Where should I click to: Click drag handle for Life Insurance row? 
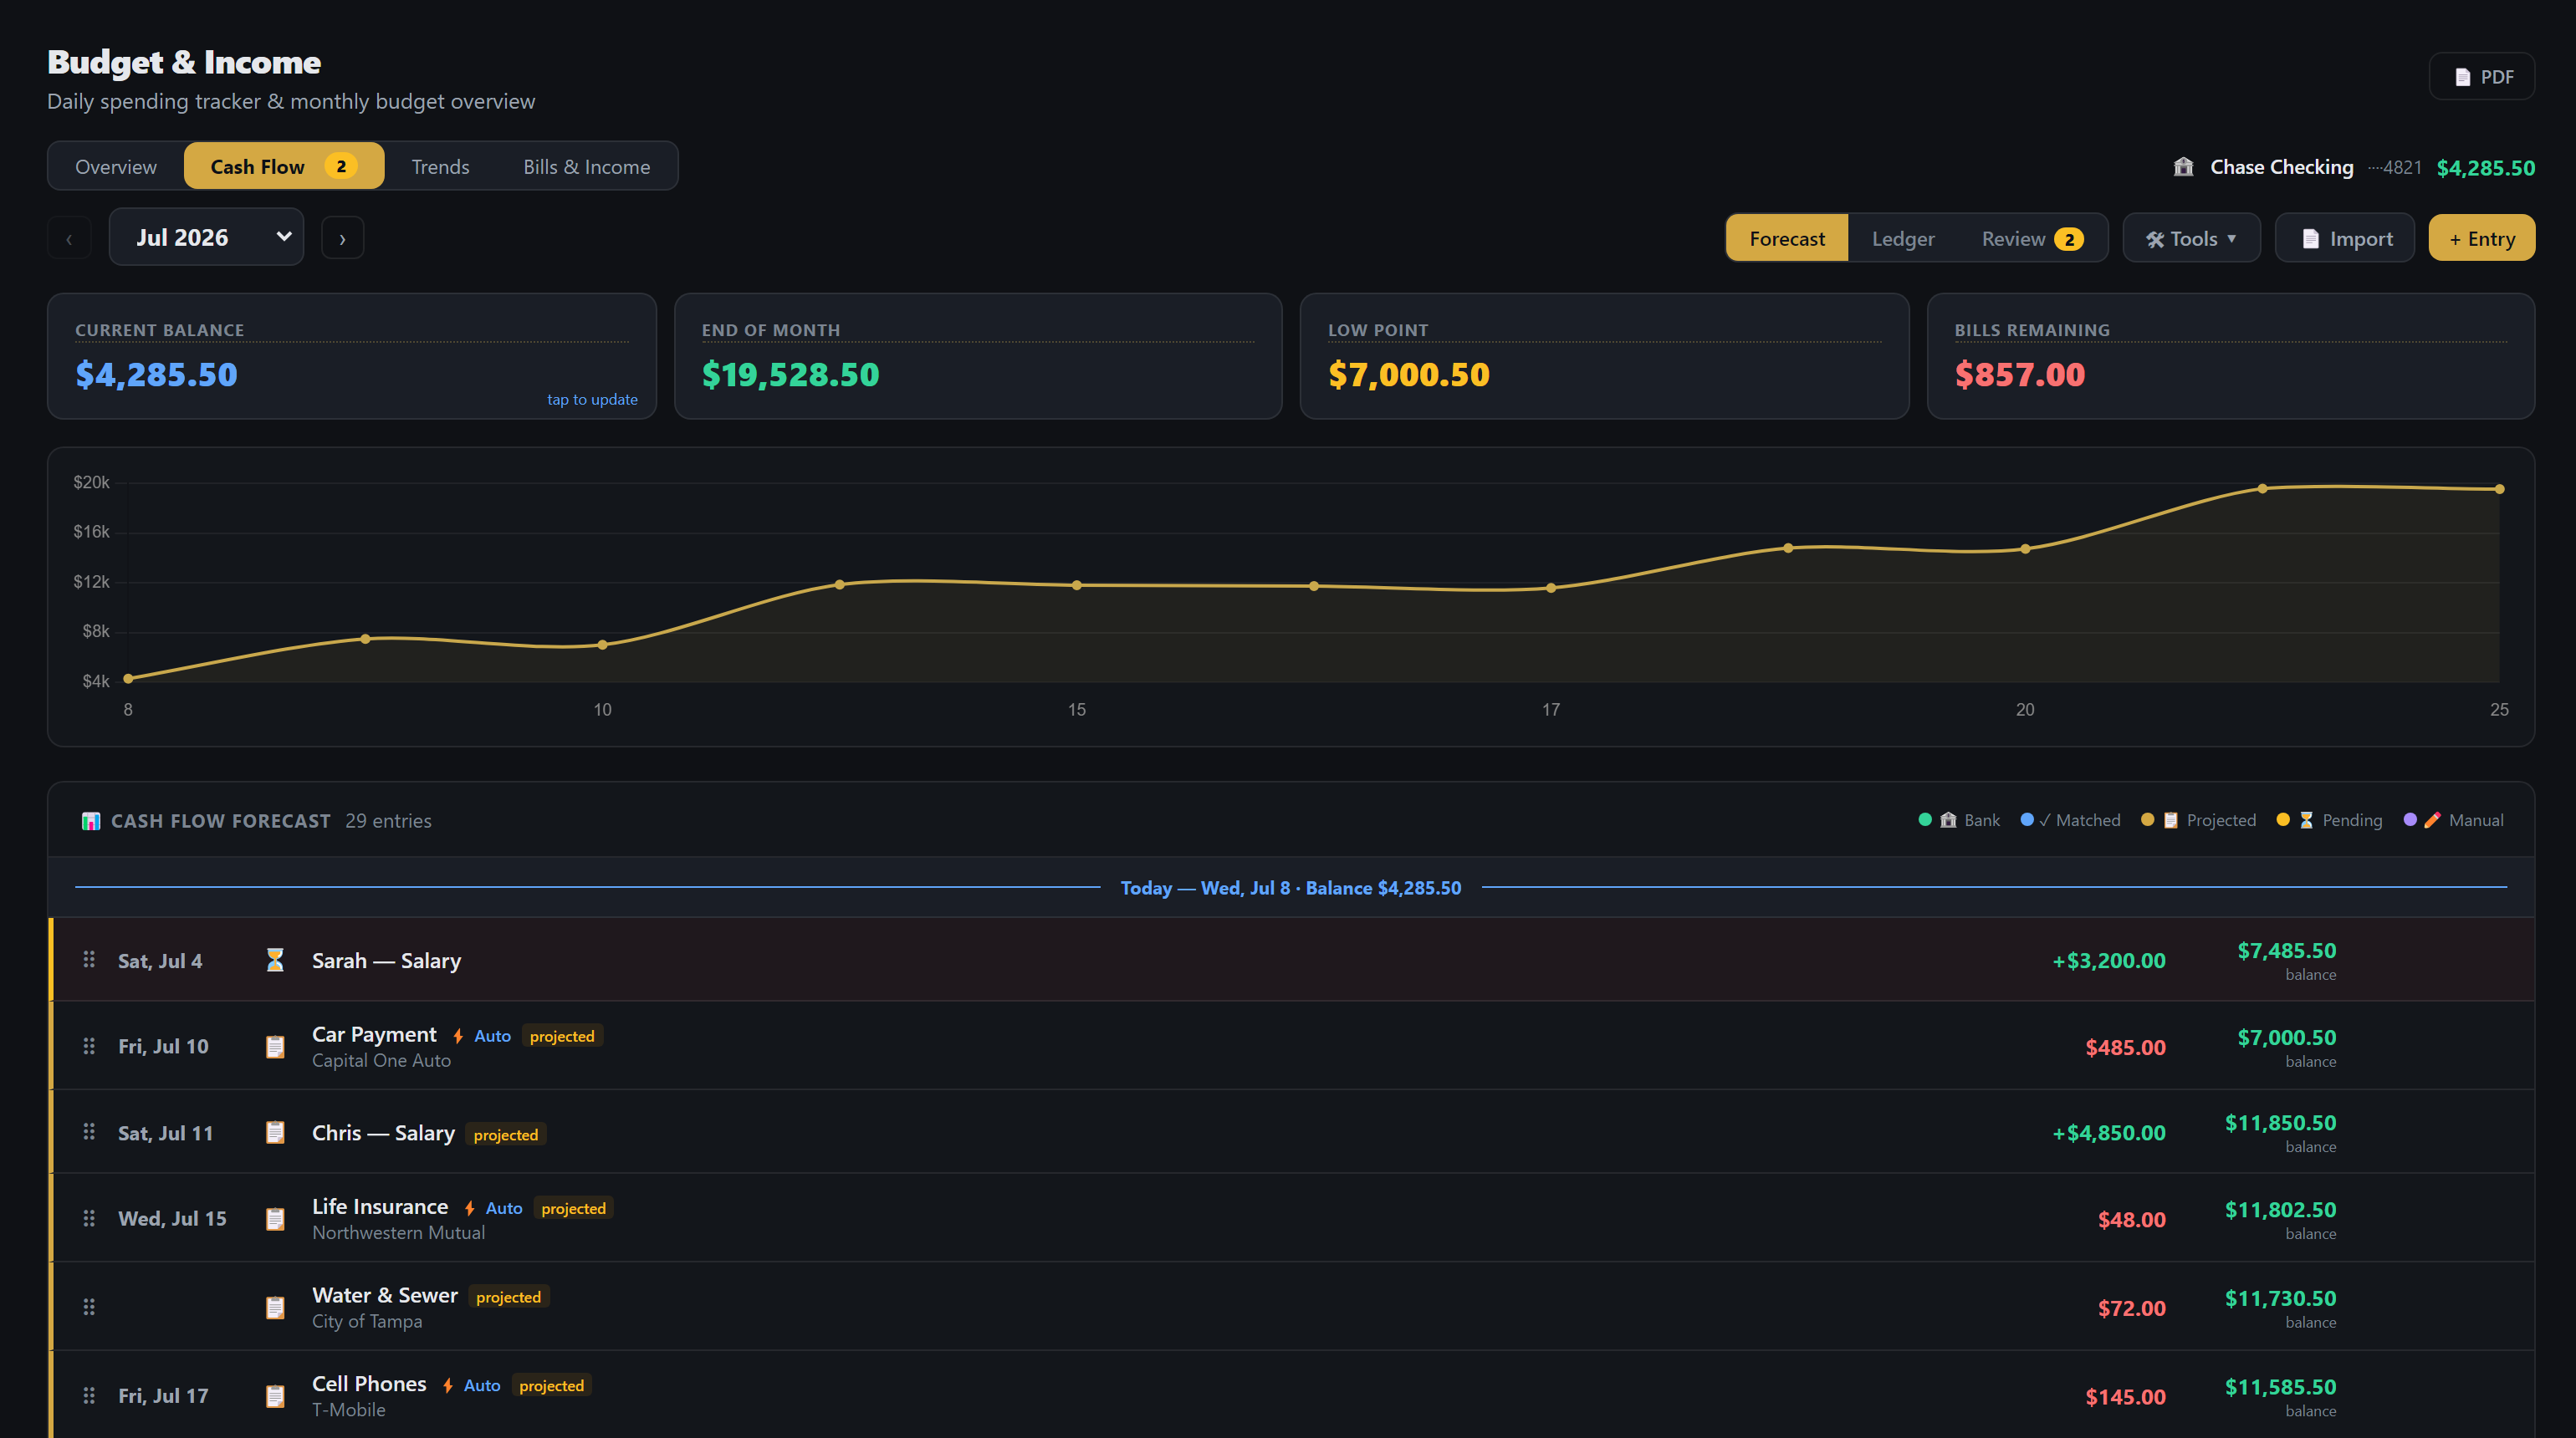coord(89,1219)
